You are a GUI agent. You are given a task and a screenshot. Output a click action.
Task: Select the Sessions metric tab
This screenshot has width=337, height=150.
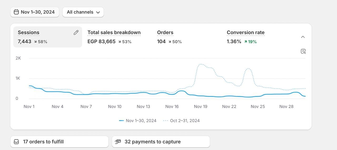click(47, 37)
